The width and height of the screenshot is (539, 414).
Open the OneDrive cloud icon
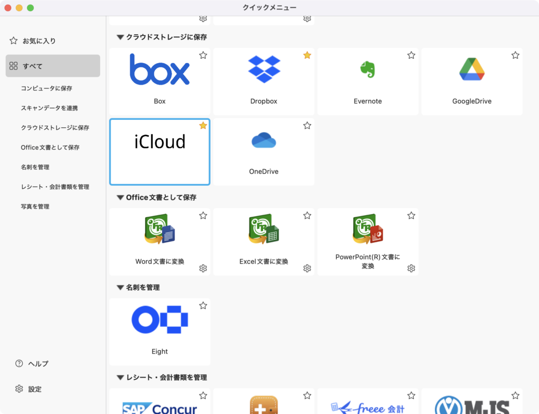click(x=264, y=140)
